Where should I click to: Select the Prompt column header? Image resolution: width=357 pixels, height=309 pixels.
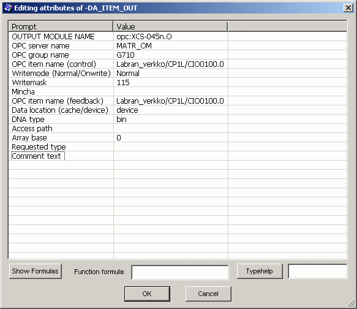61,26
